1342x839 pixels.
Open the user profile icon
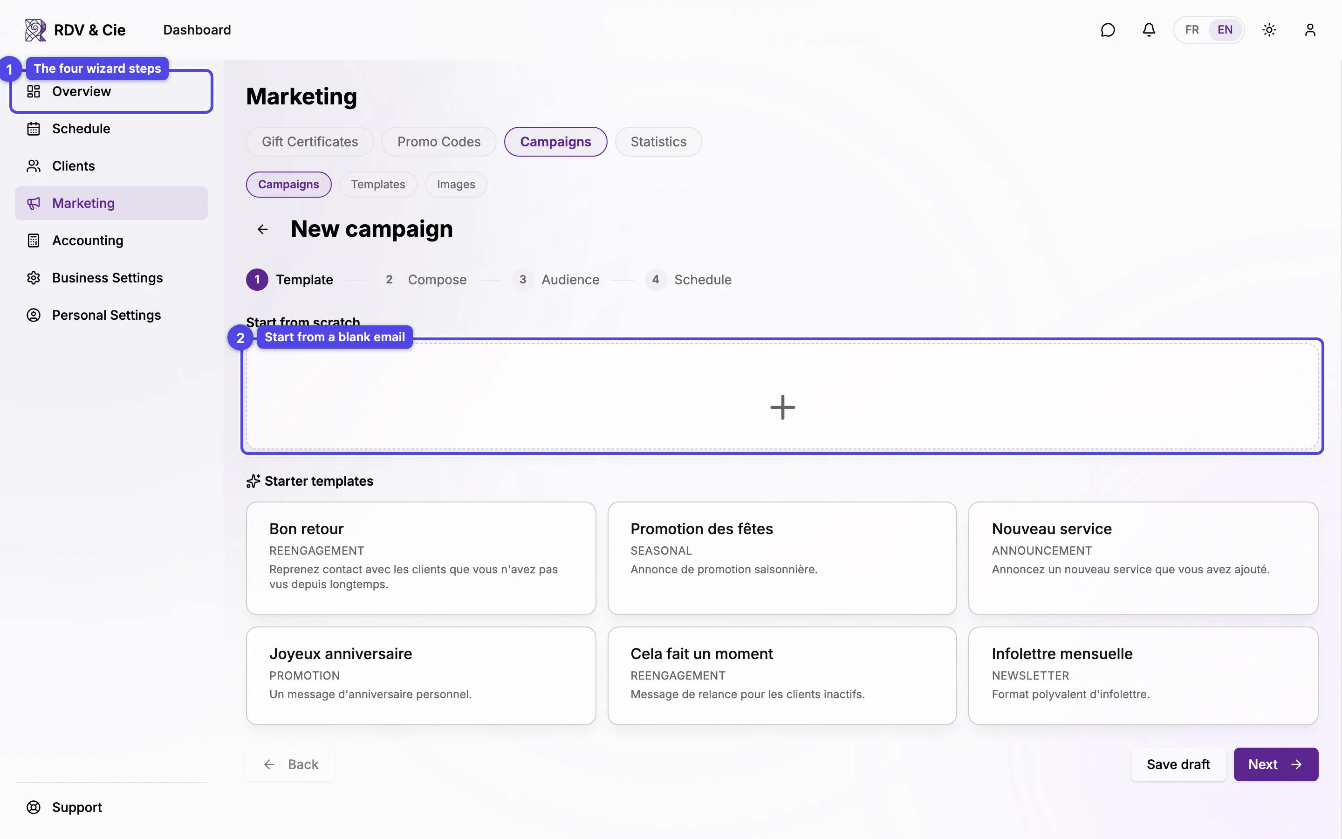tap(1310, 30)
